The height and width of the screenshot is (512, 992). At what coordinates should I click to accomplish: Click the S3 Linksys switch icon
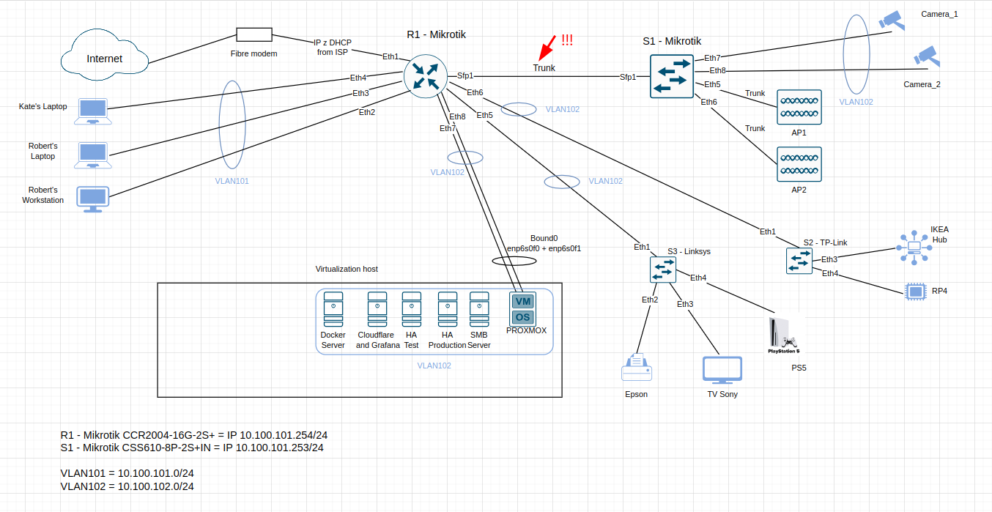point(663,270)
